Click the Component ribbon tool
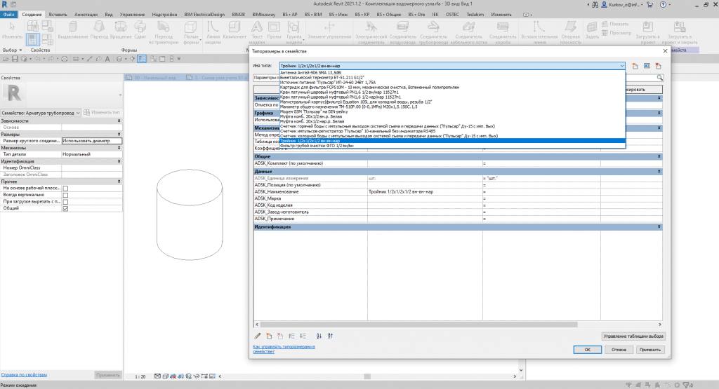719x389 pixels. pyautogui.click(x=235, y=30)
